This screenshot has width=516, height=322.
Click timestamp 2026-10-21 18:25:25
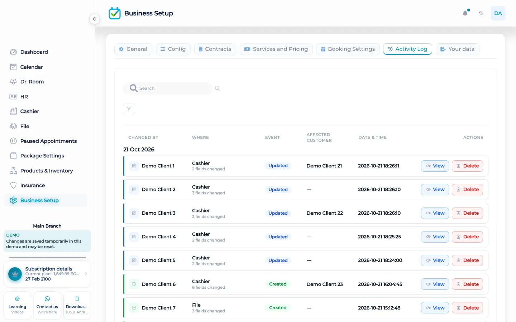[x=379, y=237]
